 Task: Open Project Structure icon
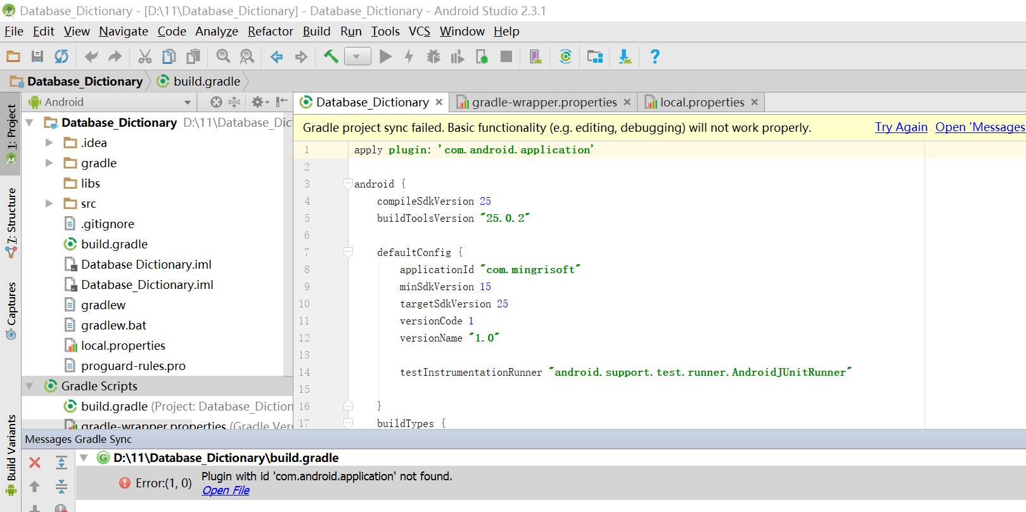point(595,56)
